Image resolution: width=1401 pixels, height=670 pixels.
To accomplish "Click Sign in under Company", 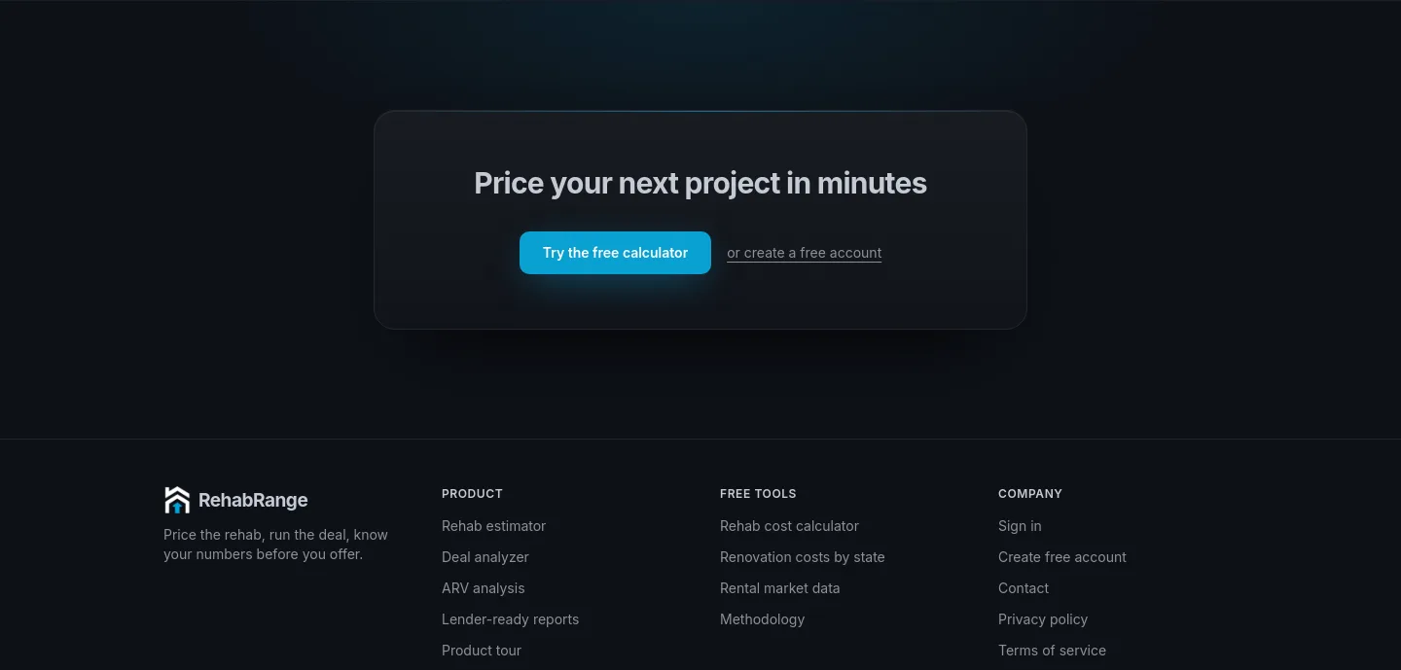I will tap(1020, 526).
